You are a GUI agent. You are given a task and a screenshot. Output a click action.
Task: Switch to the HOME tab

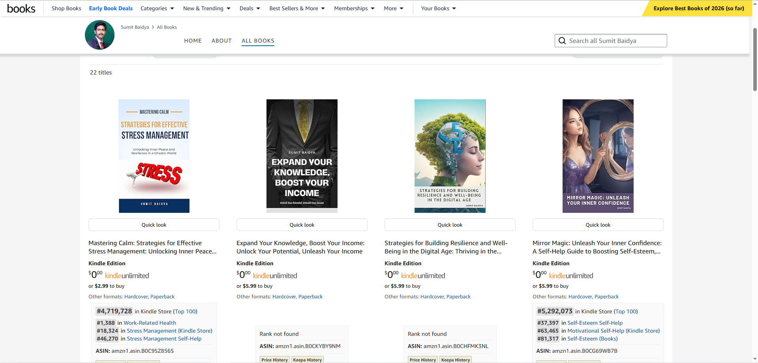pos(193,41)
